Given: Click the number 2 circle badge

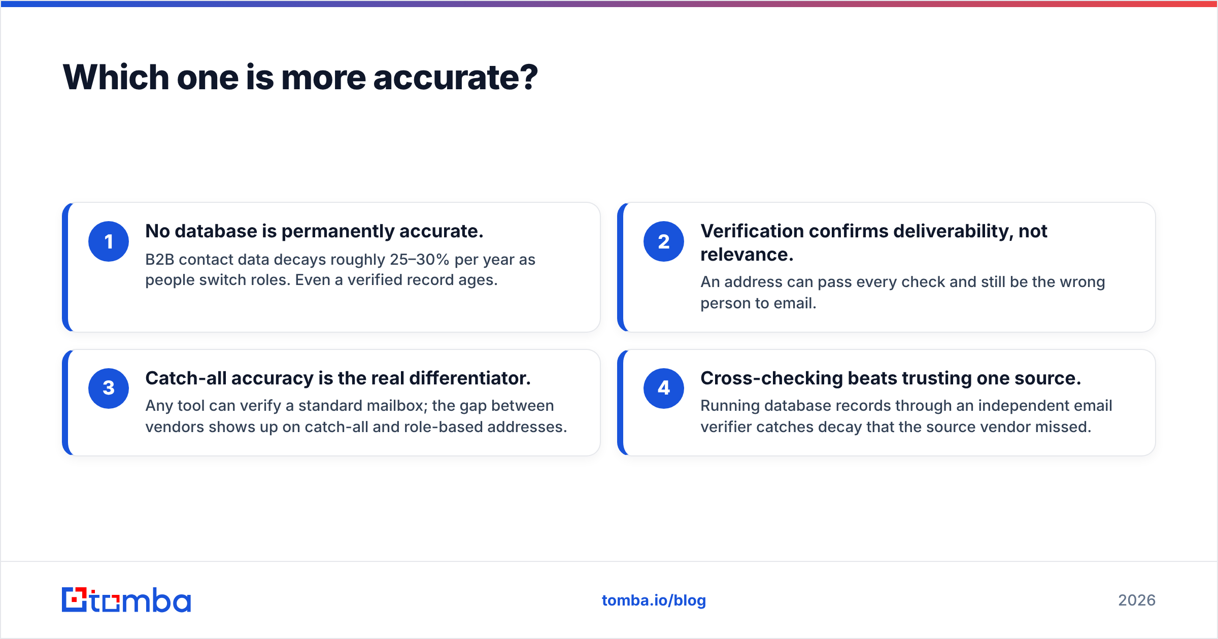Looking at the screenshot, I should (x=664, y=241).
